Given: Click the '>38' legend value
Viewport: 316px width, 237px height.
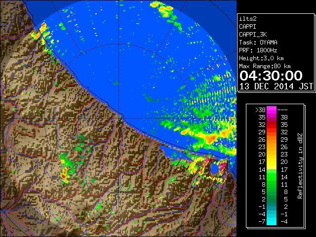Looking at the screenshot, I should click(260, 110).
